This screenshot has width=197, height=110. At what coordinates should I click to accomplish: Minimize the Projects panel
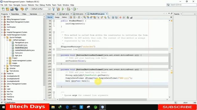[44, 14]
